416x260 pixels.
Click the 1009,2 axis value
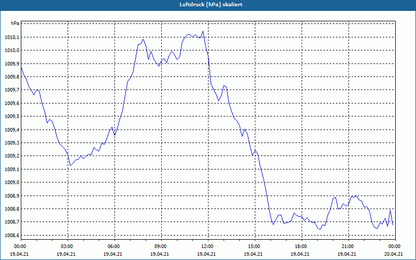(12, 156)
